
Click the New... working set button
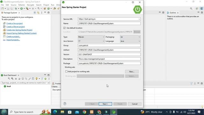132,72
